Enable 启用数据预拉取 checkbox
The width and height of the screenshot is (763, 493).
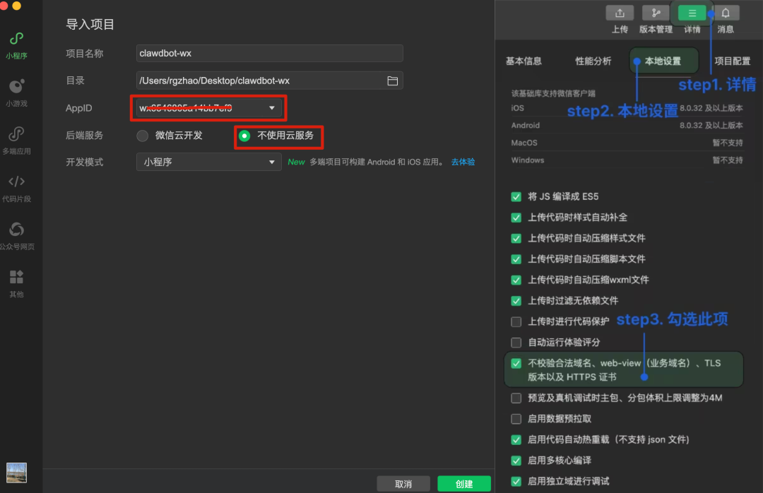click(516, 419)
